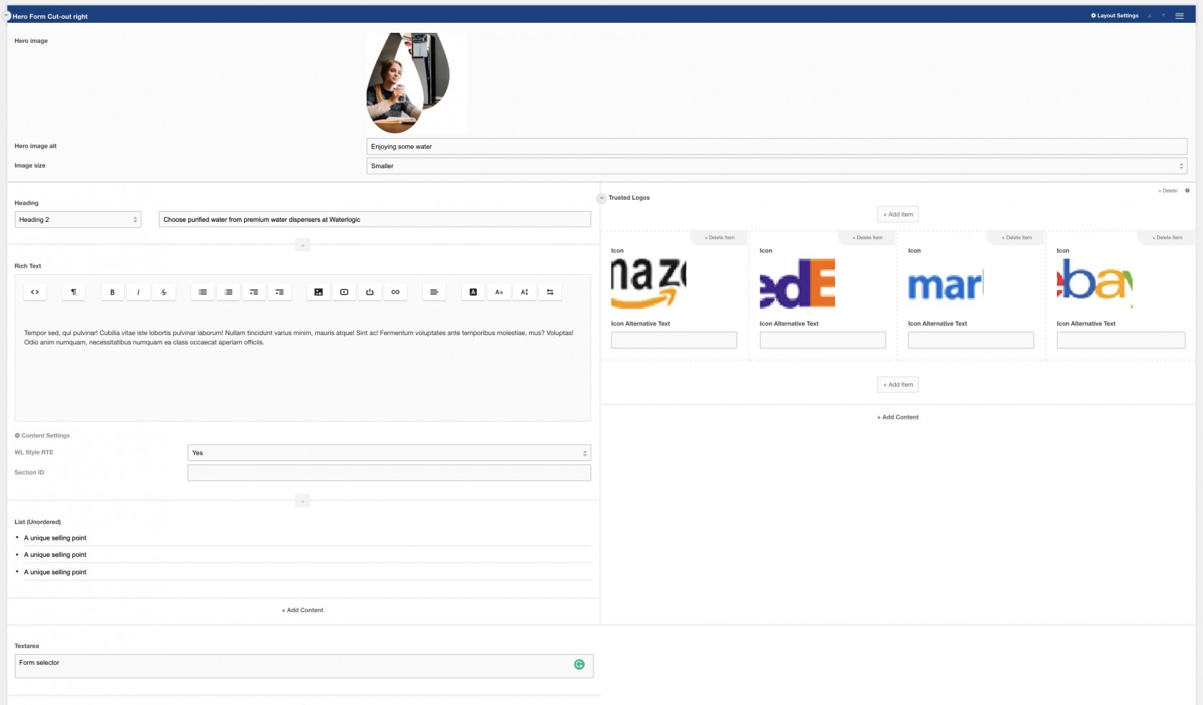Collapse the Trusted Logos section
The width and height of the screenshot is (1203, 705).
pyautogui.click(x=601, y=198)
